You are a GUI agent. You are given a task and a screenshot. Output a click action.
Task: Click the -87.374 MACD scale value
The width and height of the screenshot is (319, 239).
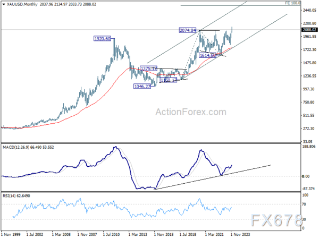point(308,189)
